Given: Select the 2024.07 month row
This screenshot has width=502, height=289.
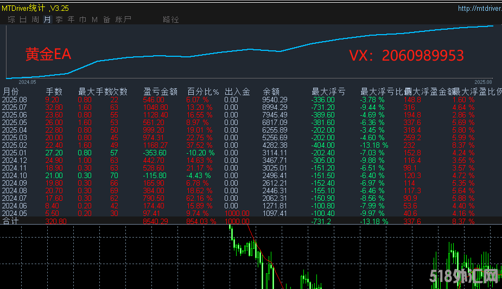Looking at the screenshot, I should (x=251, y=198).
